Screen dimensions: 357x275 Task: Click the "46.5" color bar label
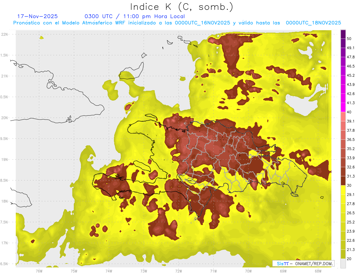[351, 66]
